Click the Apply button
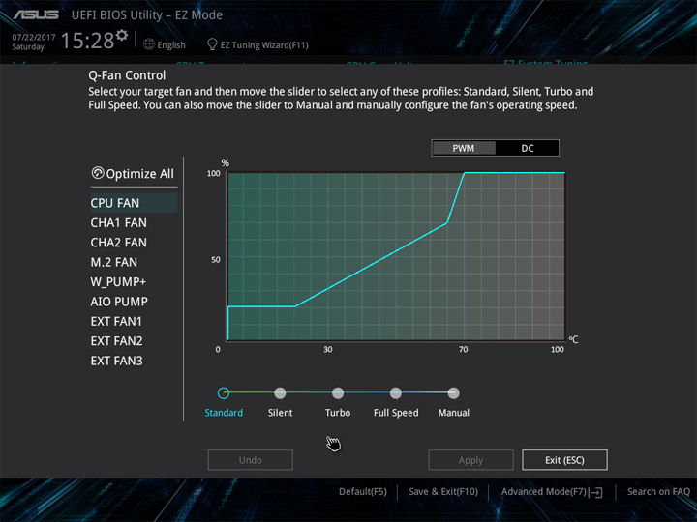 pos(470,460)
